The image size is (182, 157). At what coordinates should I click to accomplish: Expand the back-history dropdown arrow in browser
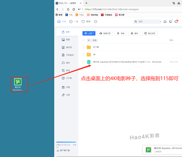click(x=82, y=9)
